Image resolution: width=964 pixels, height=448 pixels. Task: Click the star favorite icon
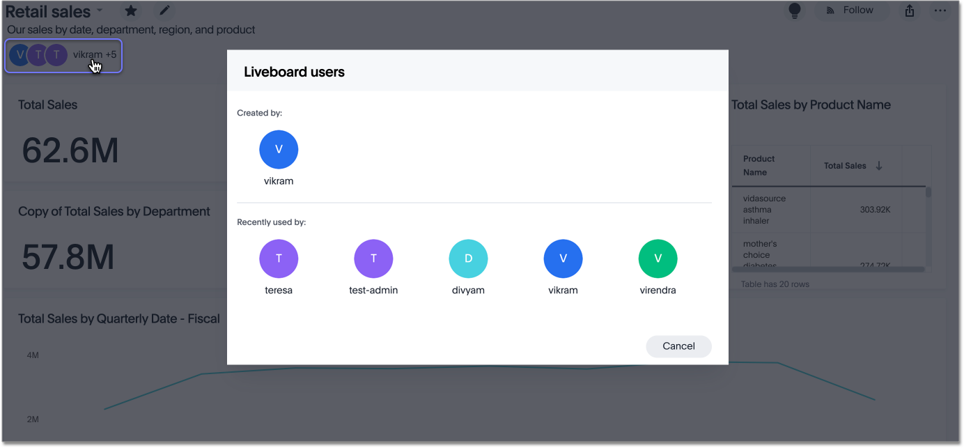tap(130, 10)
